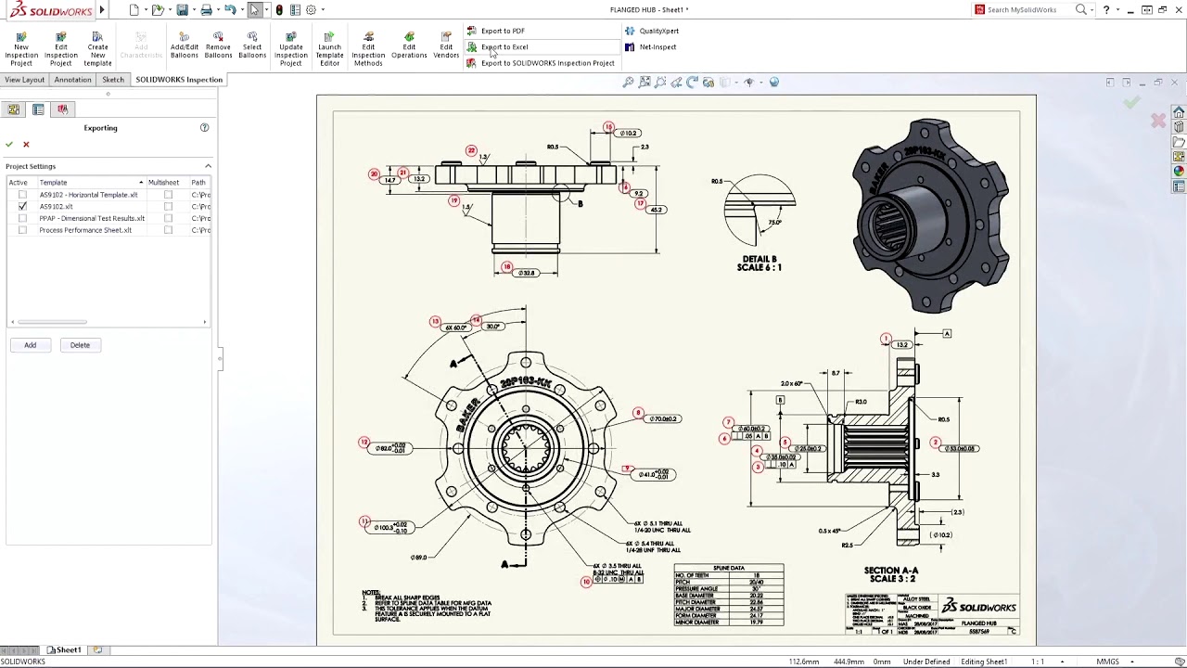Toggle Multisheet for AS9102.xlt

point(168,207)
